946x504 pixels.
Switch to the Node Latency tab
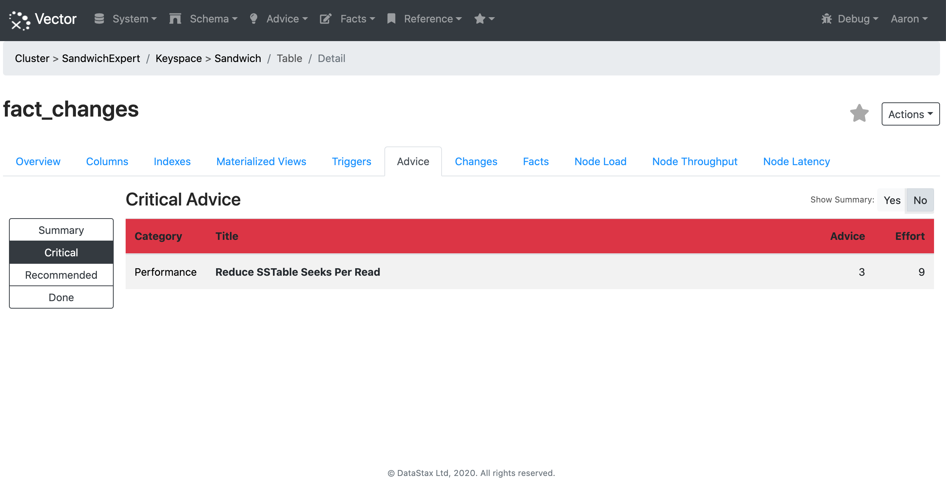(796, 161)
